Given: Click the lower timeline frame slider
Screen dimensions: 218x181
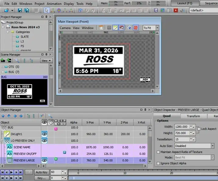Looking at the screenshot, I should click(143, 178).
